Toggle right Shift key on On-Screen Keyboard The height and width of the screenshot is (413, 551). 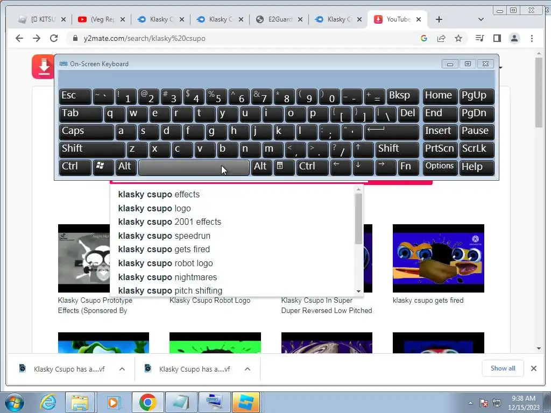pyautogui.click(x=397, y=149)
